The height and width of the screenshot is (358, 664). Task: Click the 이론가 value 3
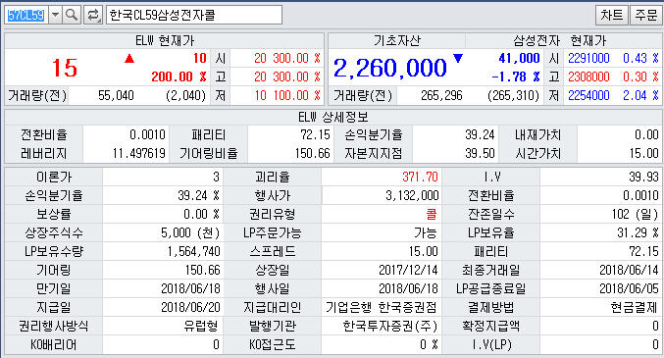216,177
